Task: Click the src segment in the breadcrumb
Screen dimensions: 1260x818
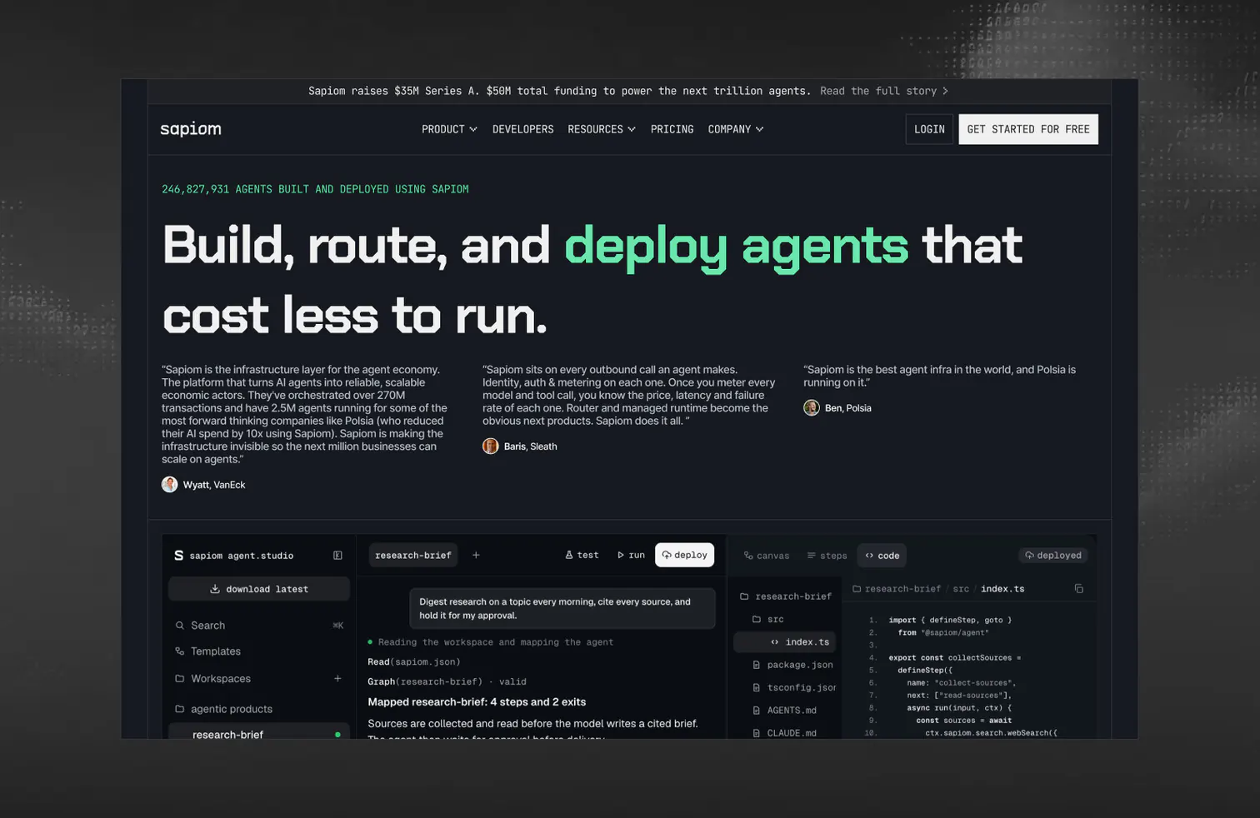Action: 961,589
